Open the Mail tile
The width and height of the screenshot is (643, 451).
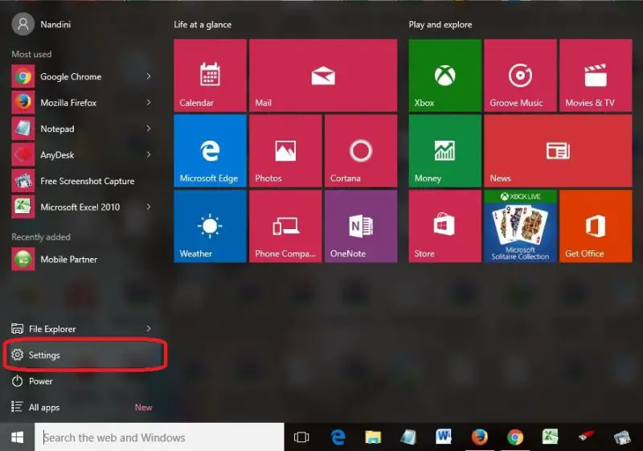[x=323, y=76]
